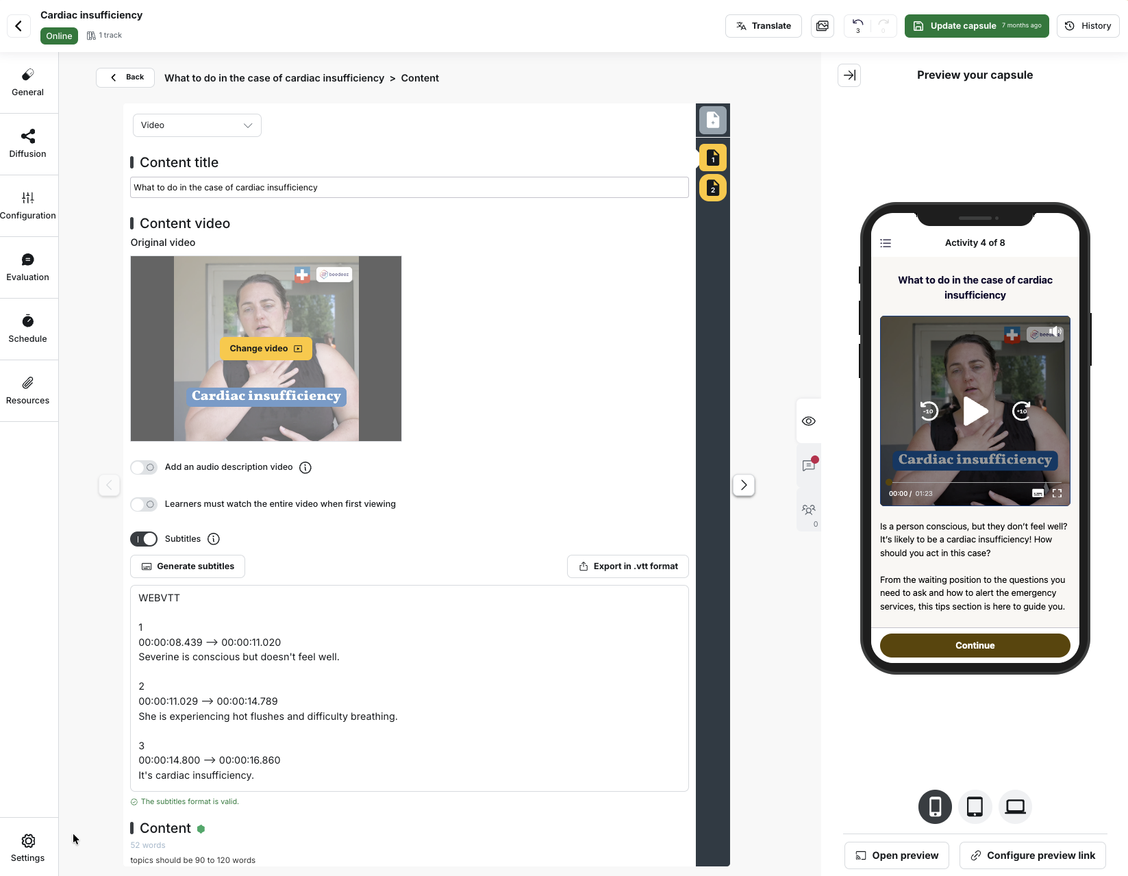Click the redo arrow icon
1128x876 pixels.
coord(883,26)
